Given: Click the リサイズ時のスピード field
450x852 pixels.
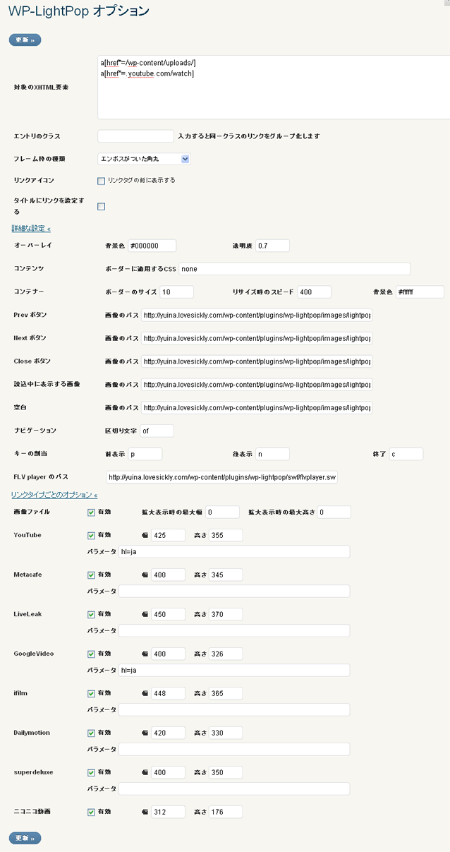Looking at the screenshot, I should (x=314, y=292).
